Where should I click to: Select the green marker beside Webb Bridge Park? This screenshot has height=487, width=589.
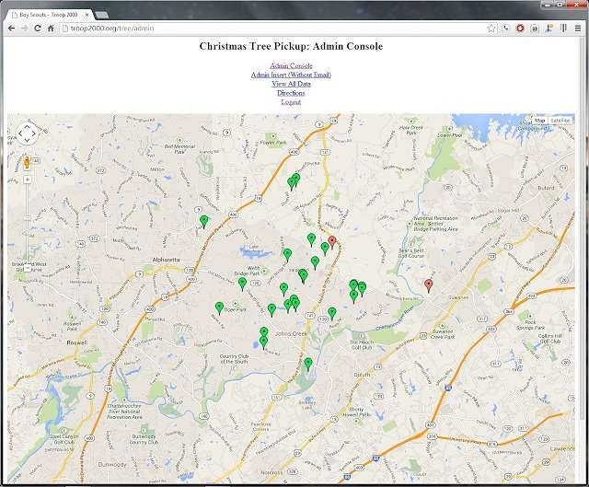[243, 284]
